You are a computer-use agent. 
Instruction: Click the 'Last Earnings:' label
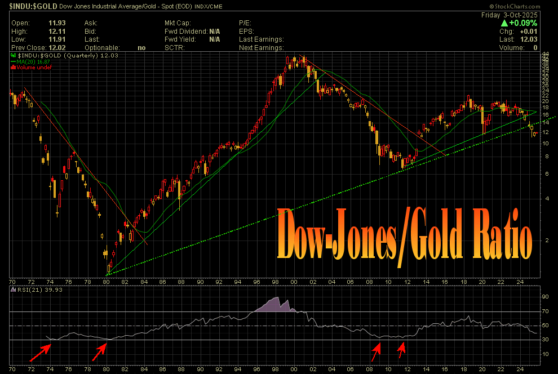[261, 39]
